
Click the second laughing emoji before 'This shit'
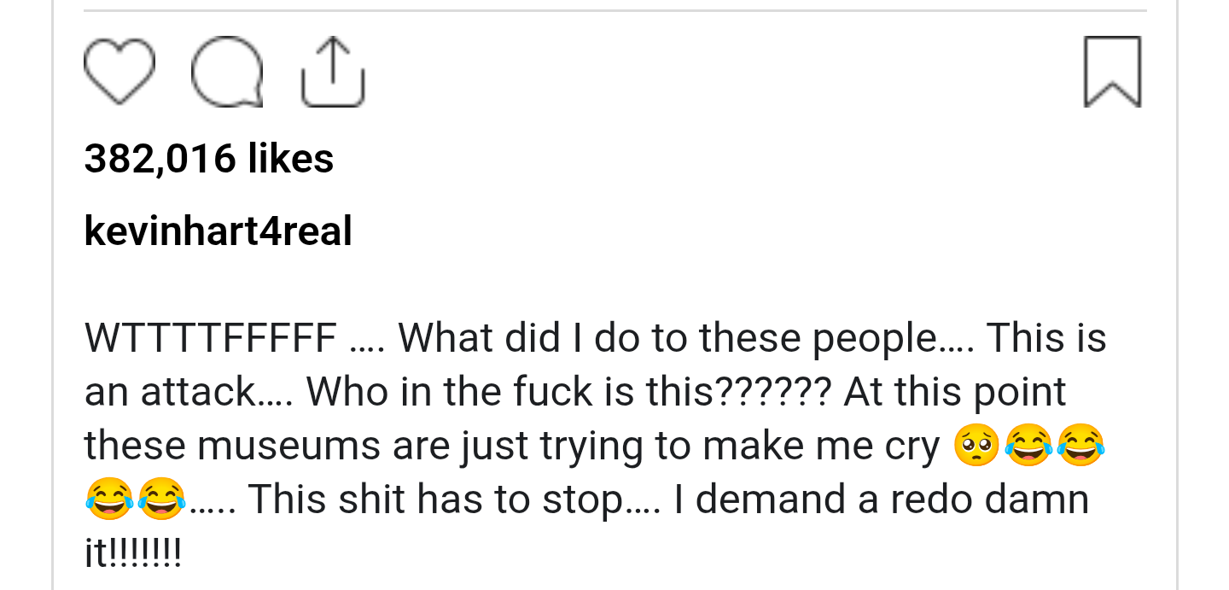162,500
